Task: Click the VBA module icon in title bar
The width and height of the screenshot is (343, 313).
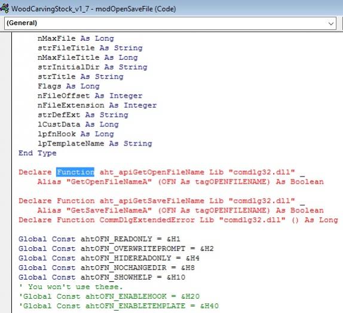Action: 4,9
